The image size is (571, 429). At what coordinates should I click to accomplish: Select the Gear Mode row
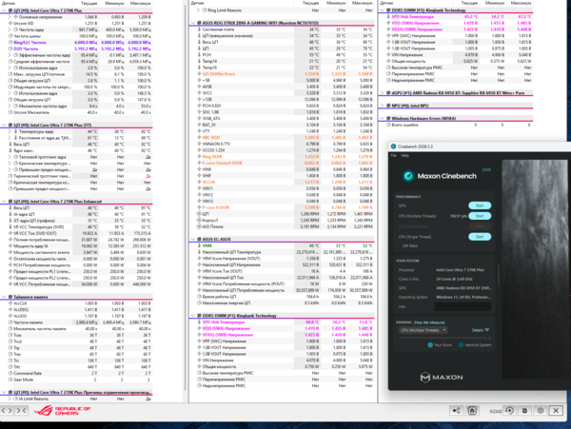[x=76, y=380]
